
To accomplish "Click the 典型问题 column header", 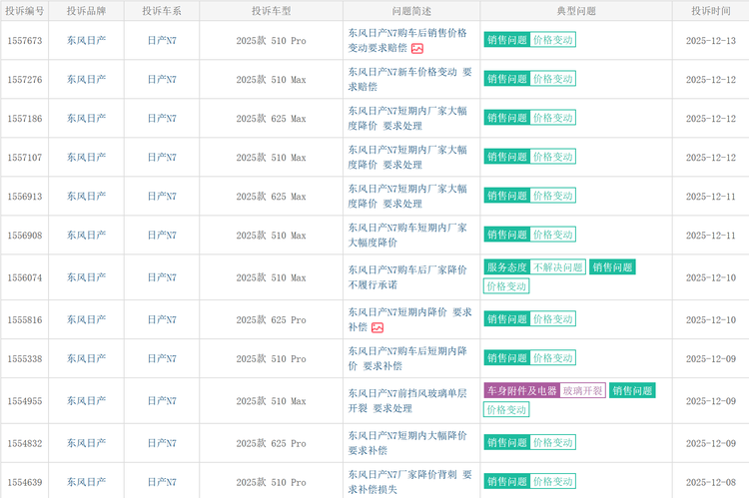I will (575, 11).
